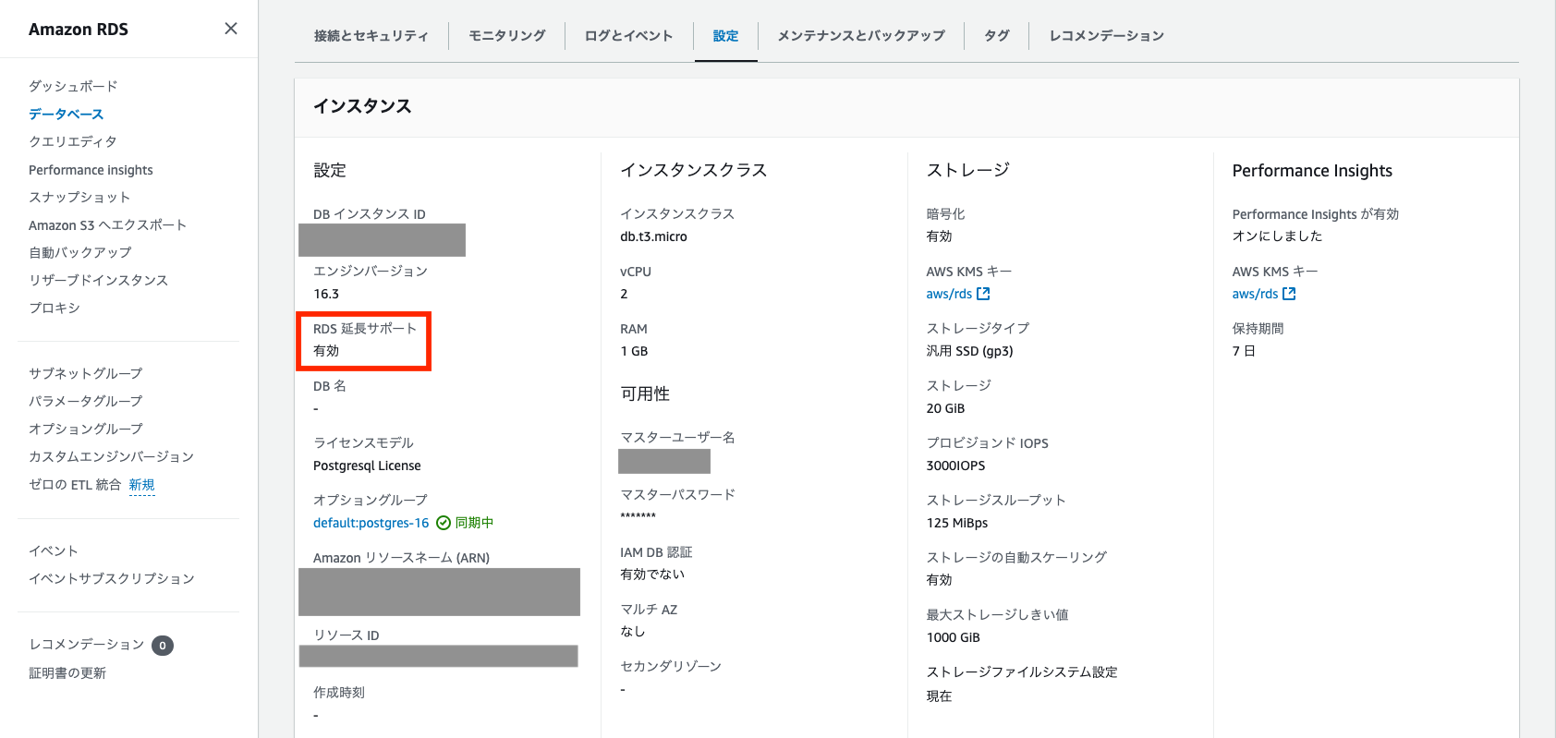1556x738 pixels.
Task: Open クエリエディタ in sidebar
Action: tap(73, 141)
